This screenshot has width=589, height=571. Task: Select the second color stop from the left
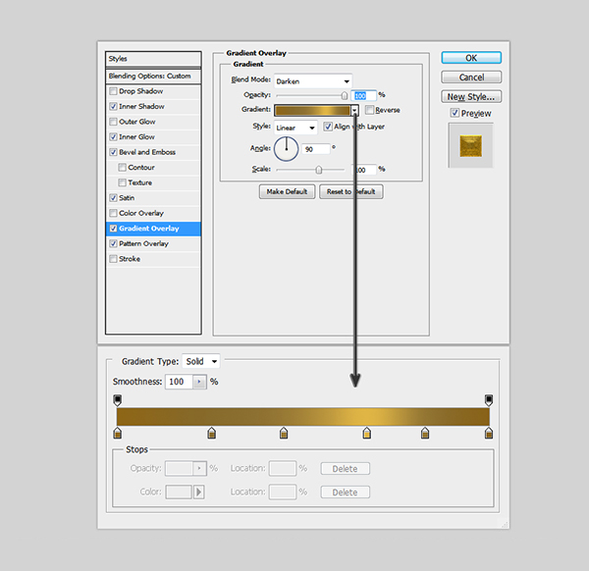pyautogui.click(x=211, y=433)
